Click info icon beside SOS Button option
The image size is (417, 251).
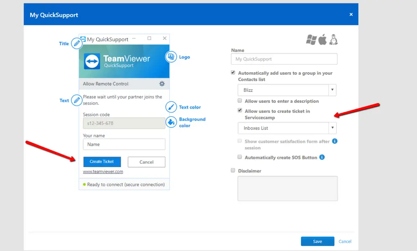(x=322, y=157)
